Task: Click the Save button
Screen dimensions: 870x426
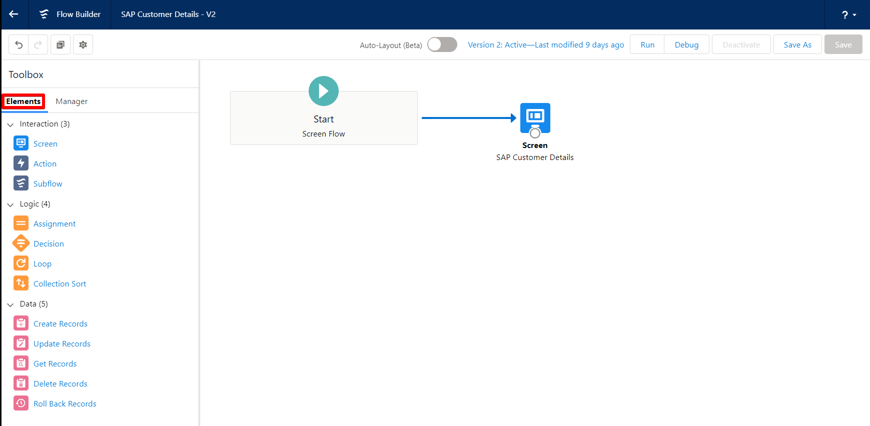Action: point(843,45)
